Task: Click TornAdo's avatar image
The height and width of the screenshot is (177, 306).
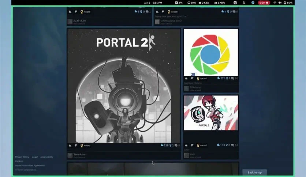Action: 70,155
